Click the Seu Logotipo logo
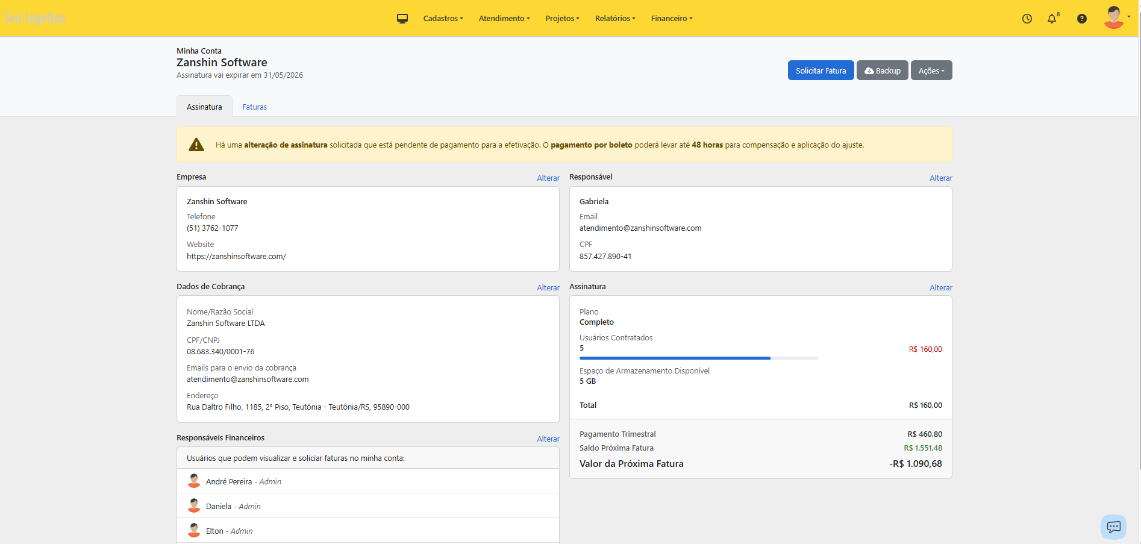Screen dimensions: 1141x544 tap(35, 18)
